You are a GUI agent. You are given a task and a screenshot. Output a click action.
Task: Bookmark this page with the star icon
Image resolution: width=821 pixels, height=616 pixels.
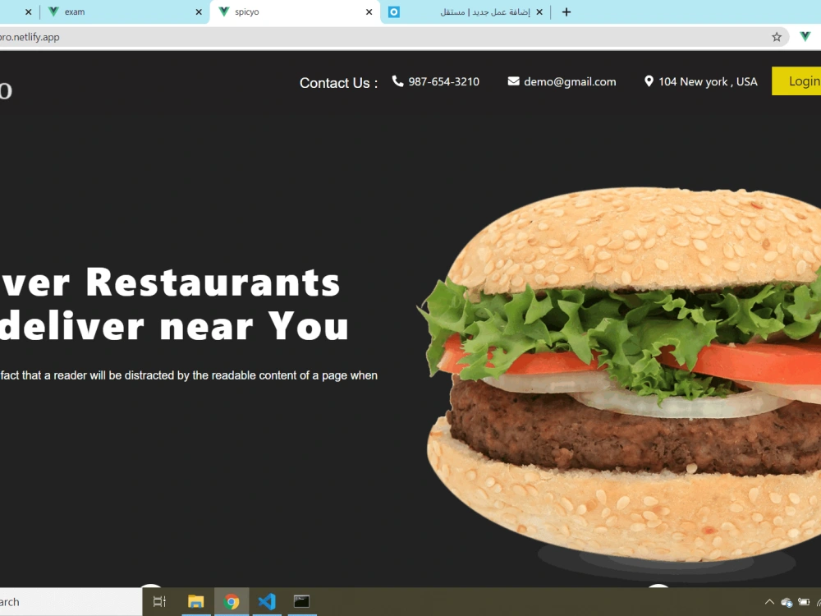777,37
